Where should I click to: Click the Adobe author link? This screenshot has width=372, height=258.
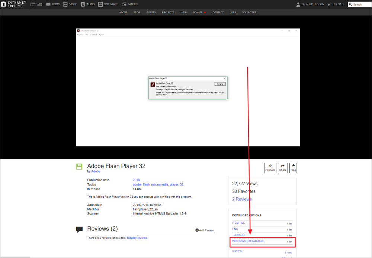(x=96, y=171)
